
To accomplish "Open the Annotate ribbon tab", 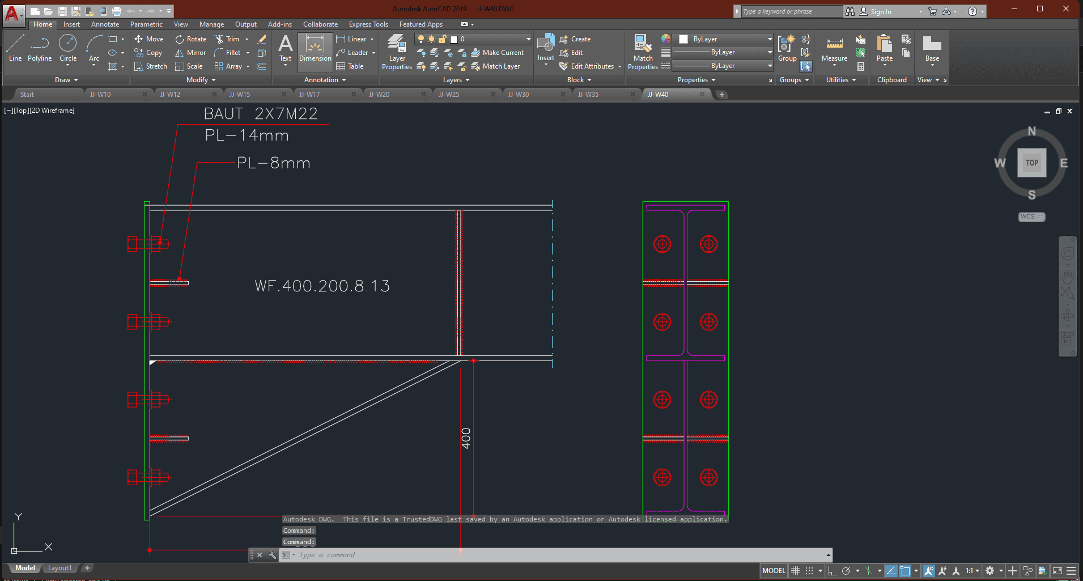I will click(x=105, y=24).
